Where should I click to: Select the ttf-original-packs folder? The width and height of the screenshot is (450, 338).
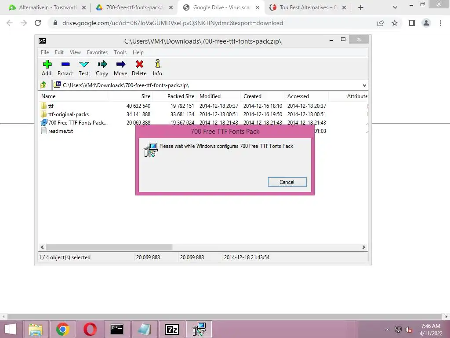tap(68, 114)
